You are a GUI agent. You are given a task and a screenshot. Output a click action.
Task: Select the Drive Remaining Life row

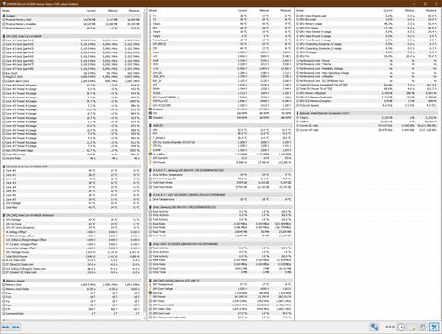[x=220, y=179]
